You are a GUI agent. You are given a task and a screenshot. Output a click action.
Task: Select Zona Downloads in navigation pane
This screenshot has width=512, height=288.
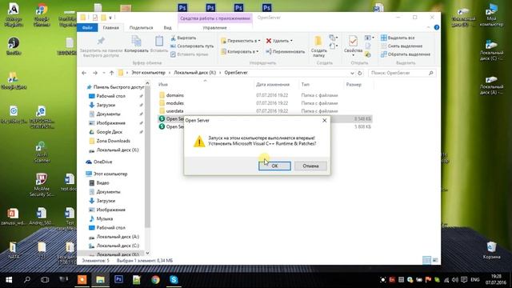click(x=113, y=141)
